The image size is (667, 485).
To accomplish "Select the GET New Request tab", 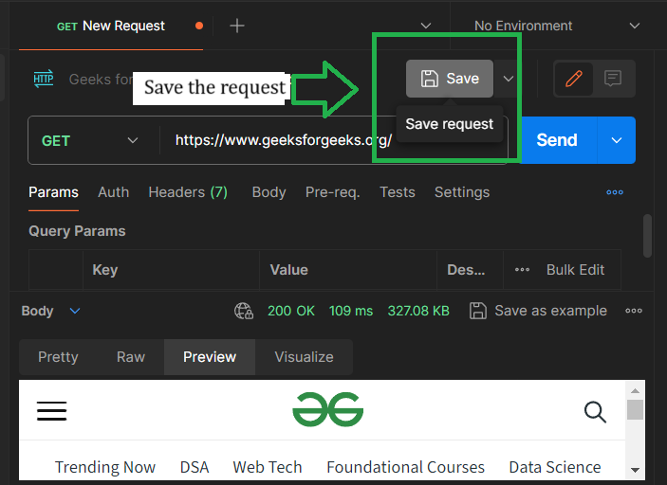I will click(x=111, y=26).
